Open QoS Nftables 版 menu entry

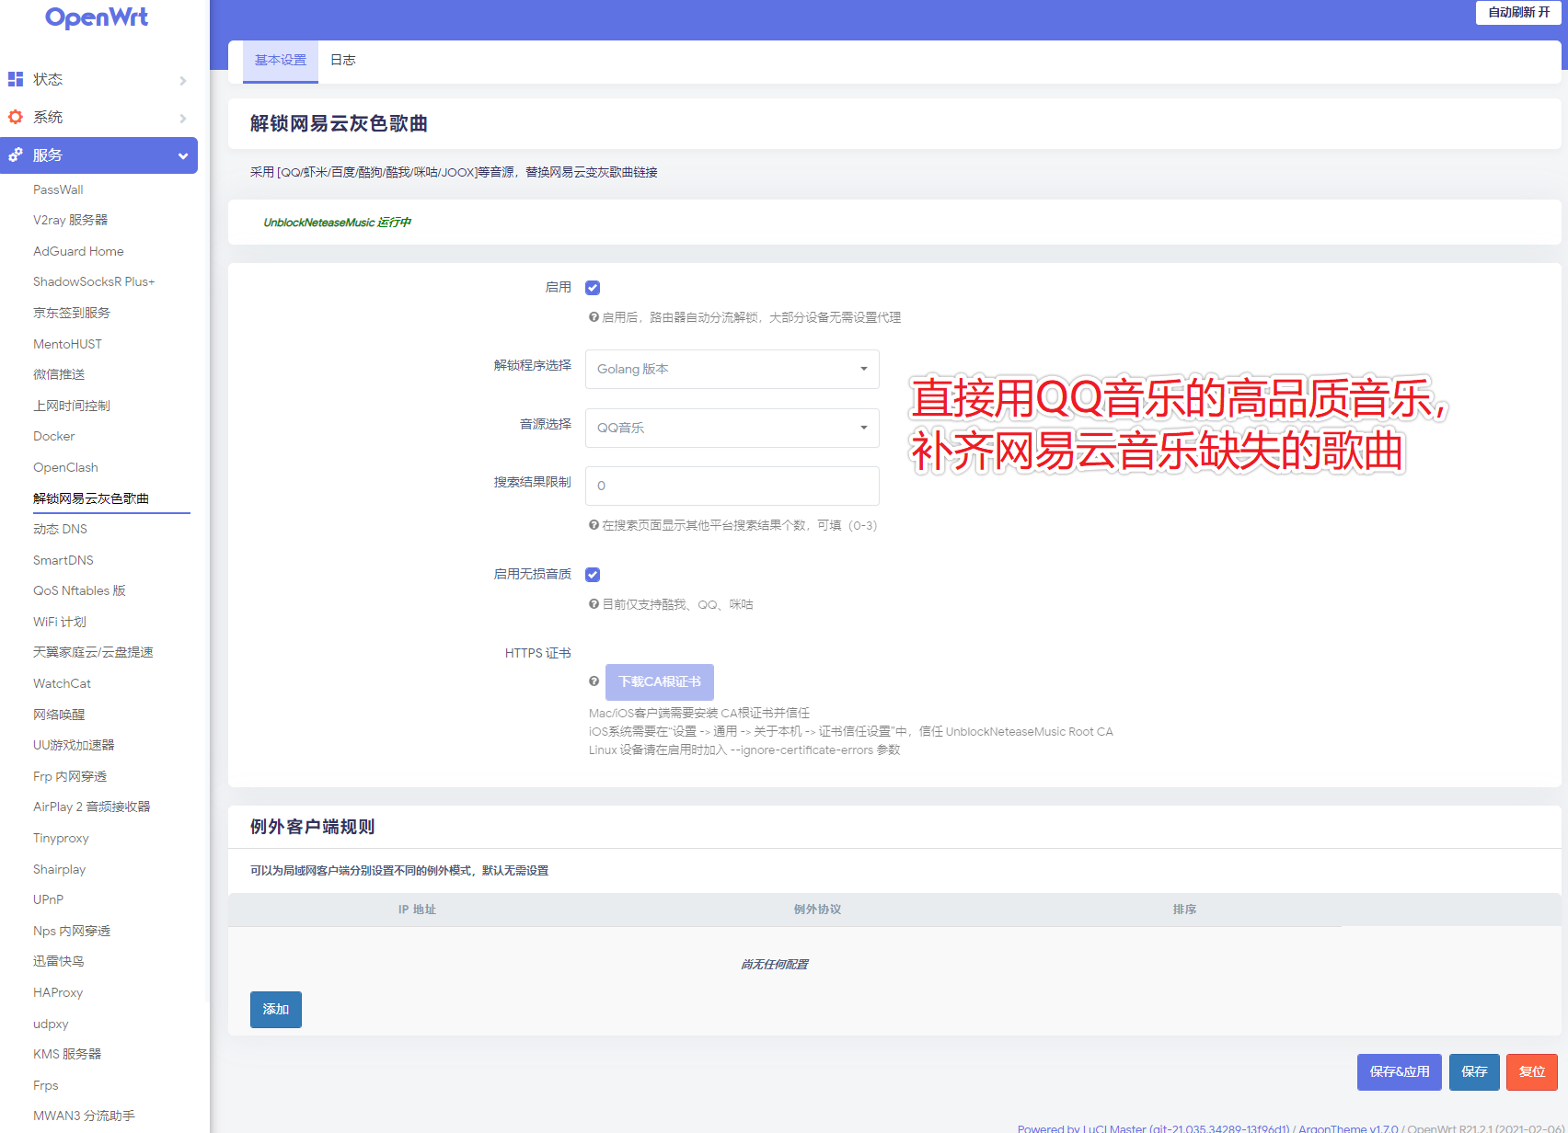tap(79, 590)
